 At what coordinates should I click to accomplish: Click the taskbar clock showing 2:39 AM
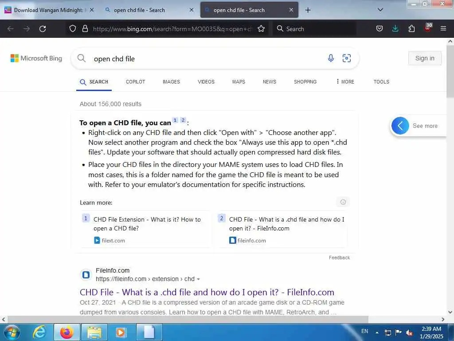click(x=431, y=332)
